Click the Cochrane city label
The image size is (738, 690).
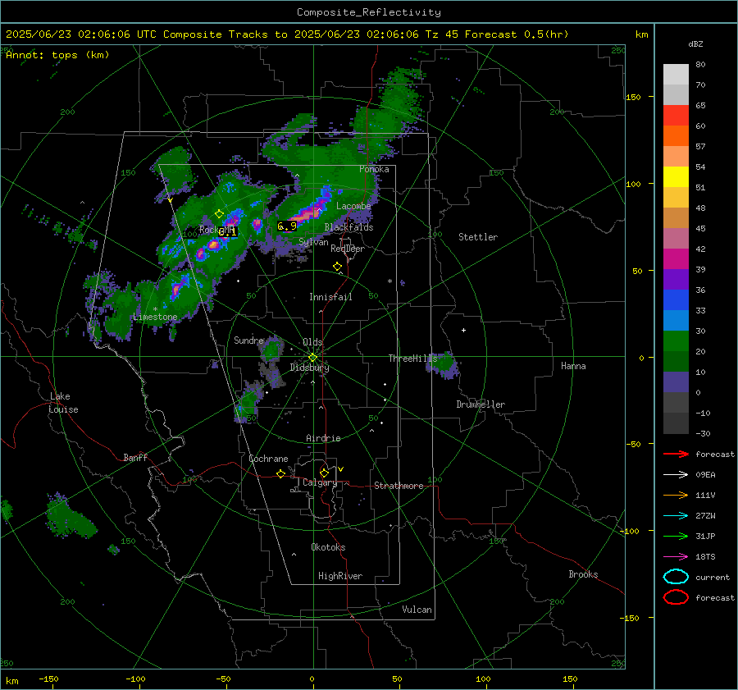268,459
